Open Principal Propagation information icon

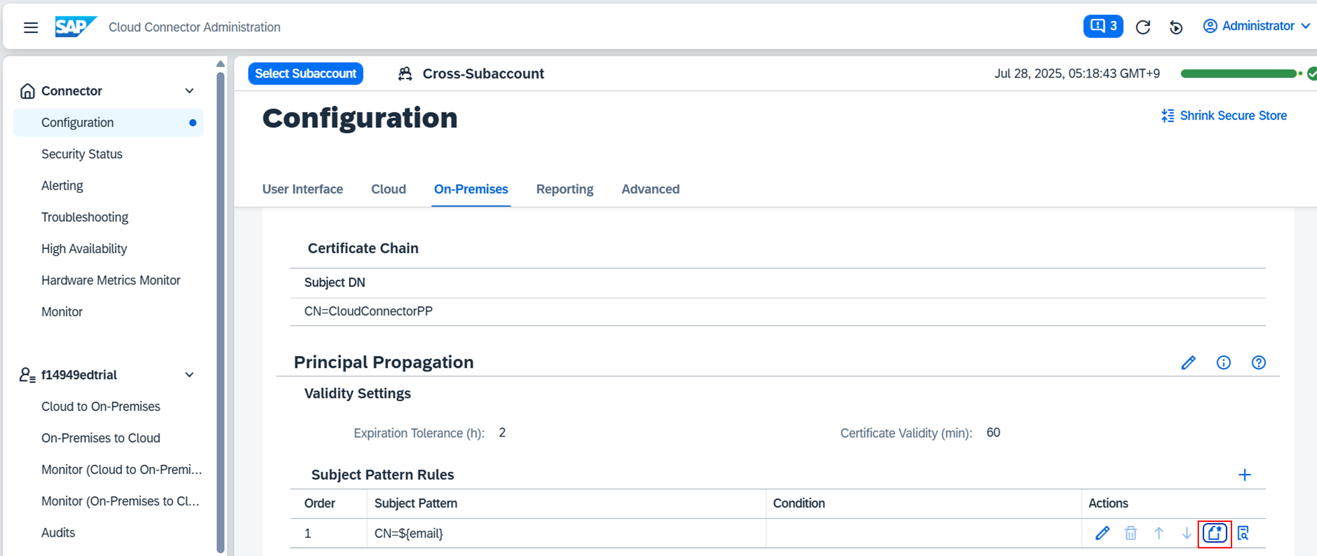(1223, 362)
